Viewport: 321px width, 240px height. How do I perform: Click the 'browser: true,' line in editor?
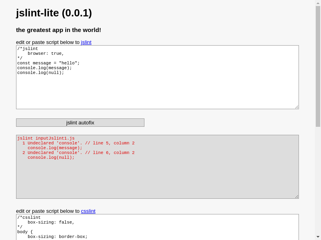(46, 54)
